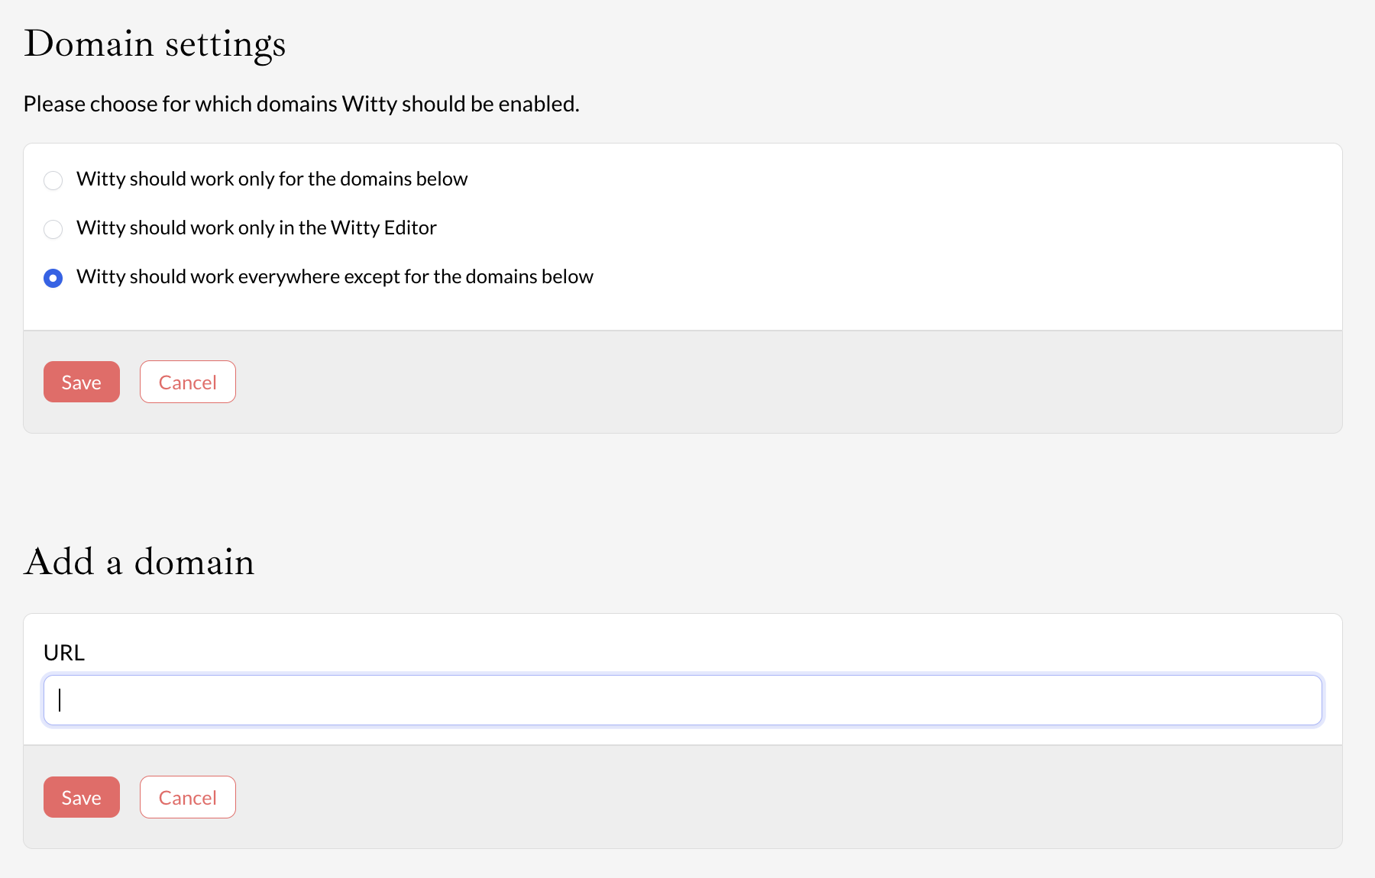Click the URL field label
Viewport: 1375px width, 878px height.
click(x=64, y=653)
